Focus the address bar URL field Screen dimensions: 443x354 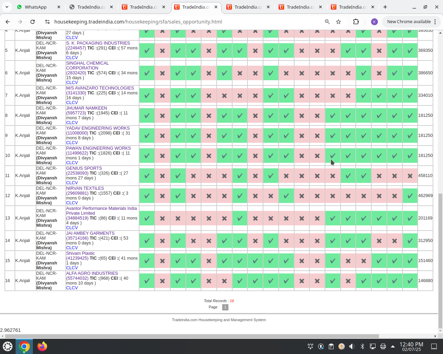[x=187, y=21]
